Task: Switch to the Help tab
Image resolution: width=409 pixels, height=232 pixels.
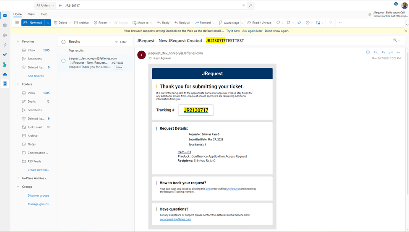Action: (44, 14)
